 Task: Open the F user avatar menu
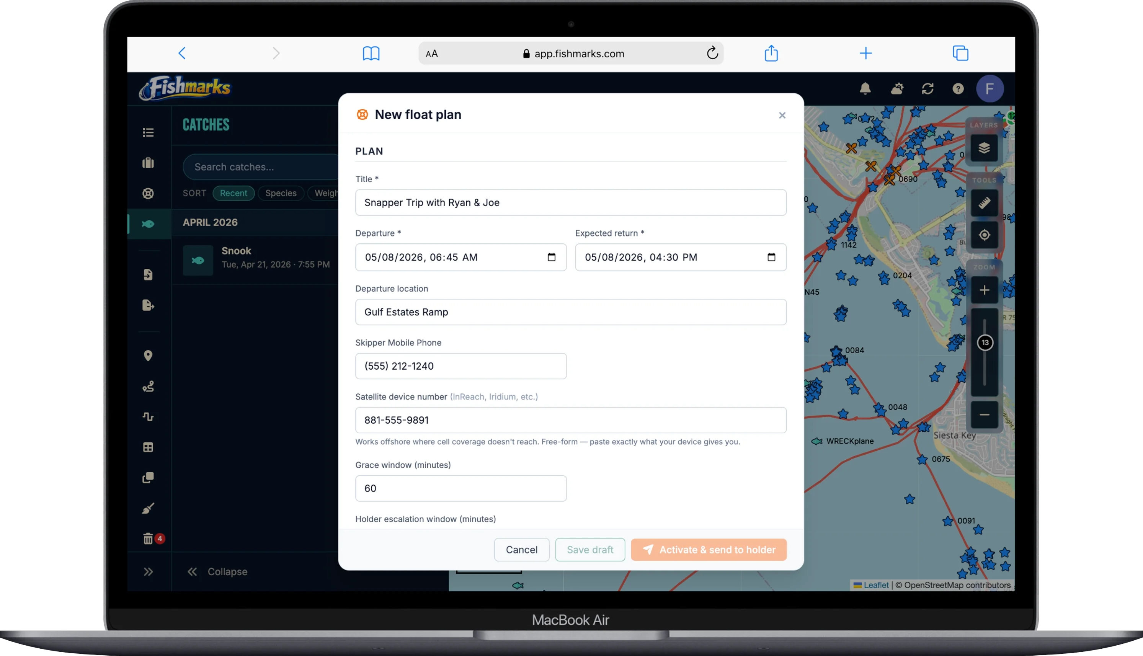(990, 88)
